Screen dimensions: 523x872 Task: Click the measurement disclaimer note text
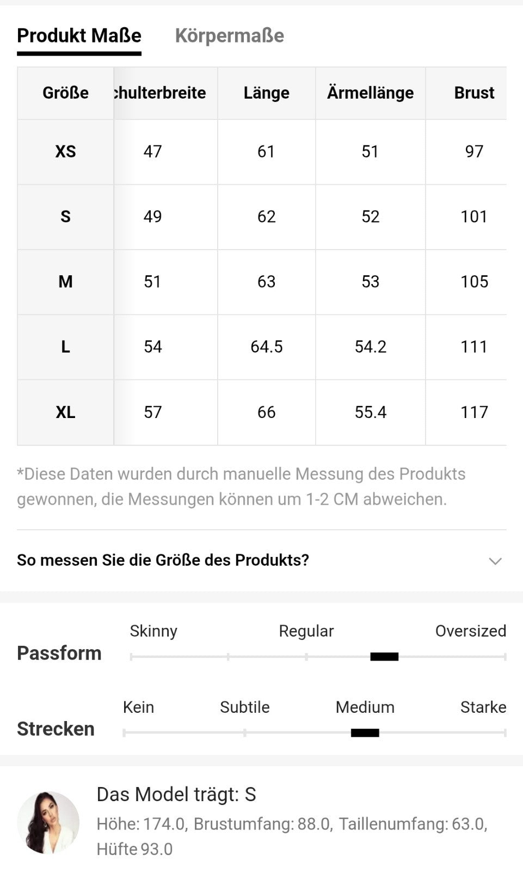[x=241, y=486]
